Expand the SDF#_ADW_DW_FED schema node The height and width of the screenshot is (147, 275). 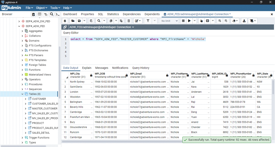coord(19,21)
